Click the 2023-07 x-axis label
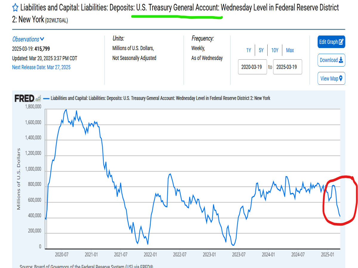358x268 pixels. click(x=239, y=255)
